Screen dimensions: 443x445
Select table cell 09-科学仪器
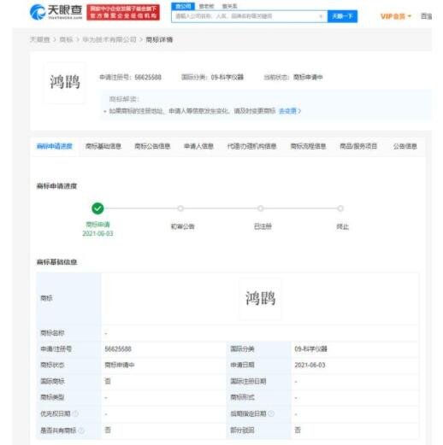coord(310,348)
